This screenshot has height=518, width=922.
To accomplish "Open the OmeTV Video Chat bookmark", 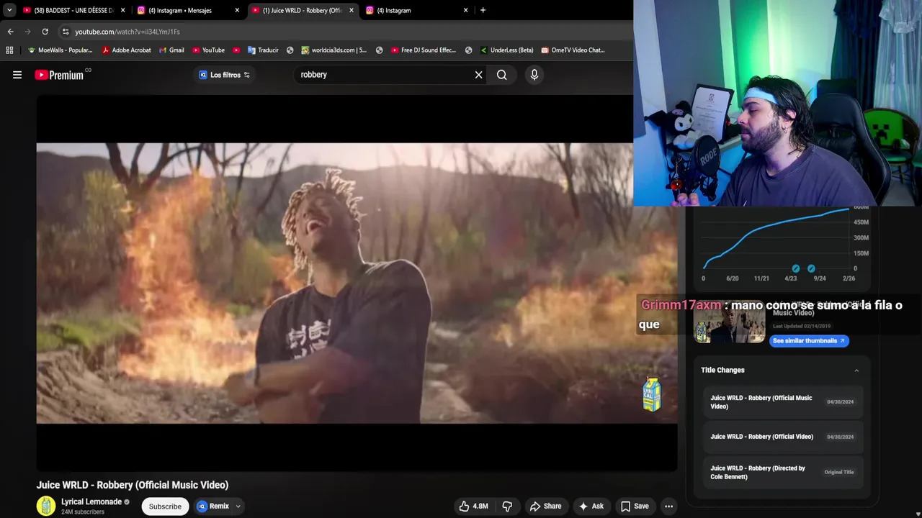I will tap(573, 50).
